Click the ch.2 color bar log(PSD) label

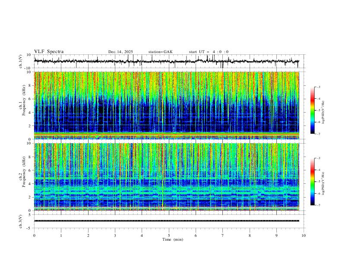(323, 183)
